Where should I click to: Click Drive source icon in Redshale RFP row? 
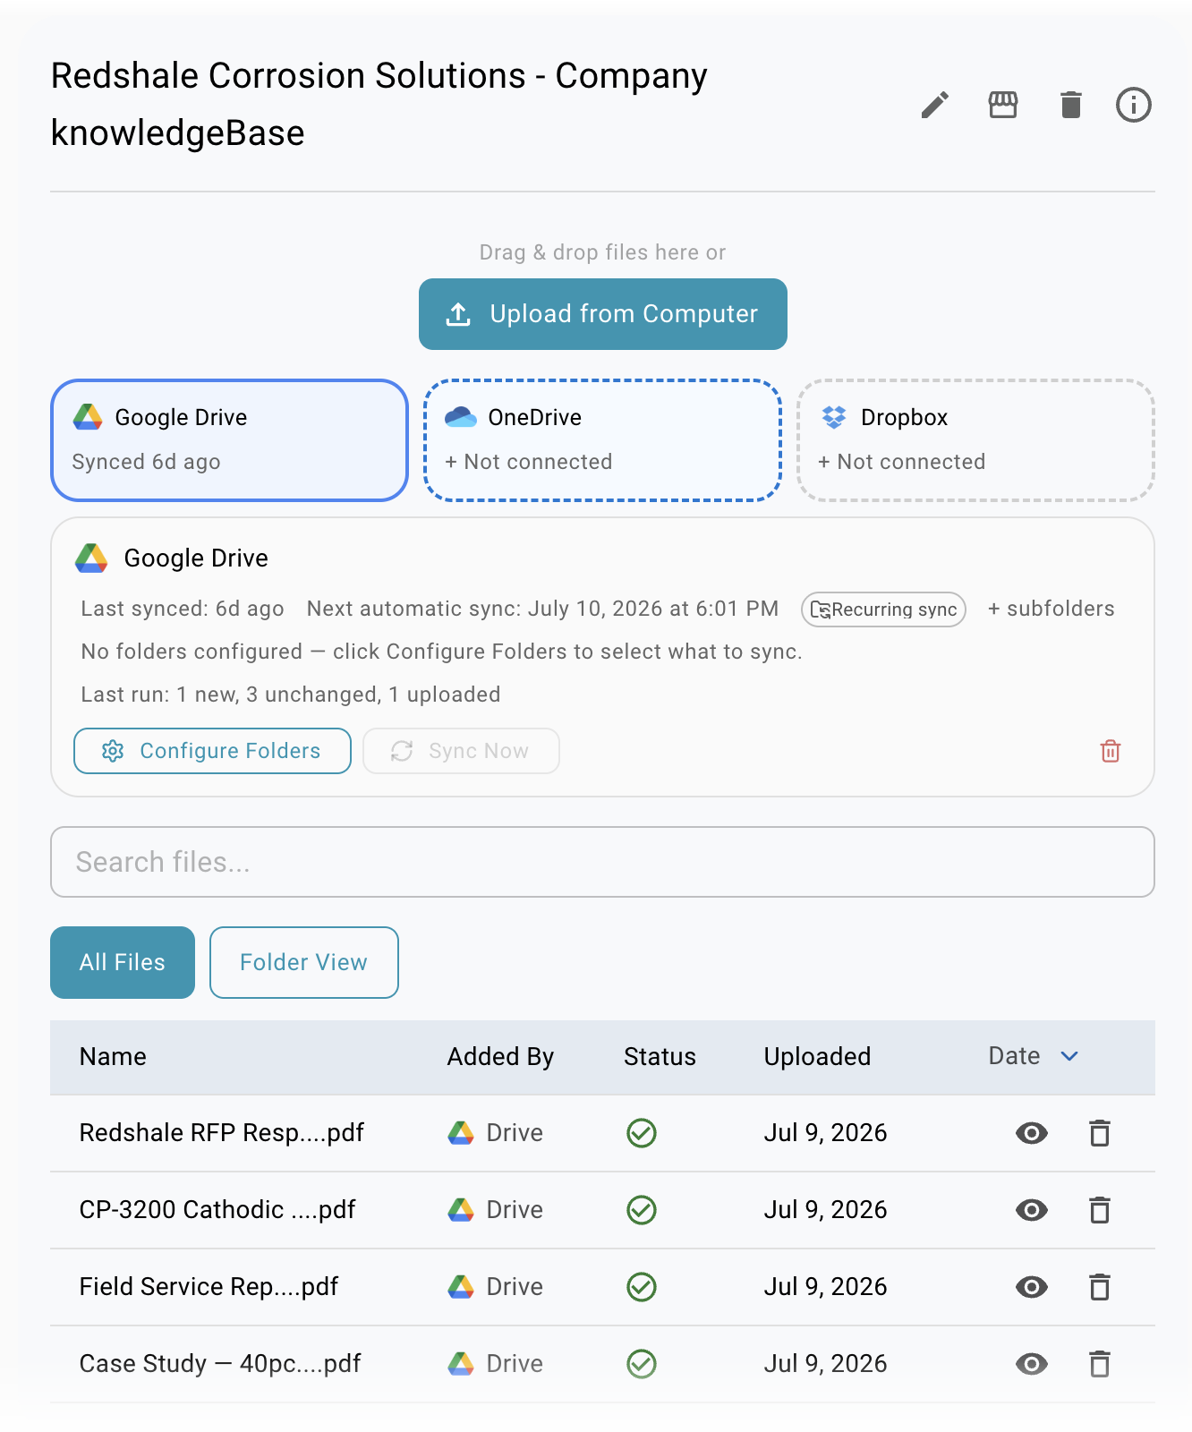pos(460,1133)
